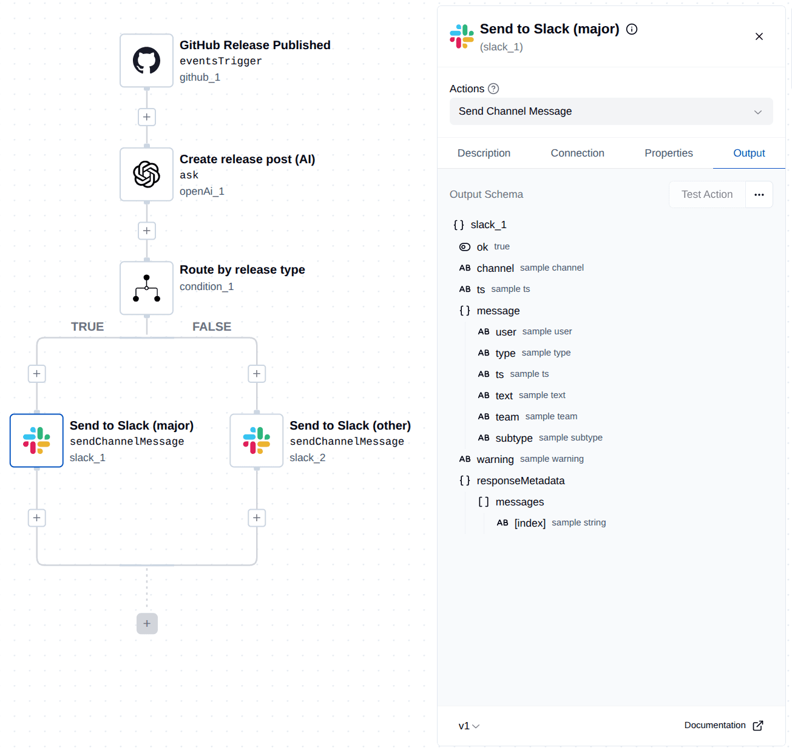Click the TRUE branch label
This screenshot has width=792, height=753.
pos(87,326)
